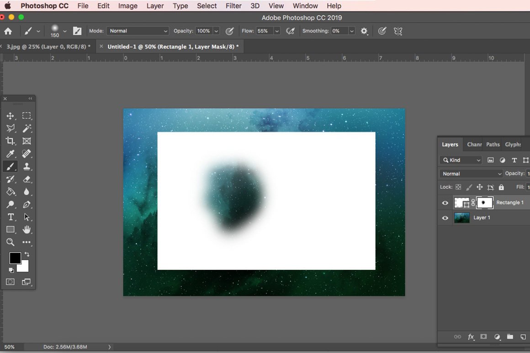Open the Flow slider dropdown
530x353 pixels.
277,31
